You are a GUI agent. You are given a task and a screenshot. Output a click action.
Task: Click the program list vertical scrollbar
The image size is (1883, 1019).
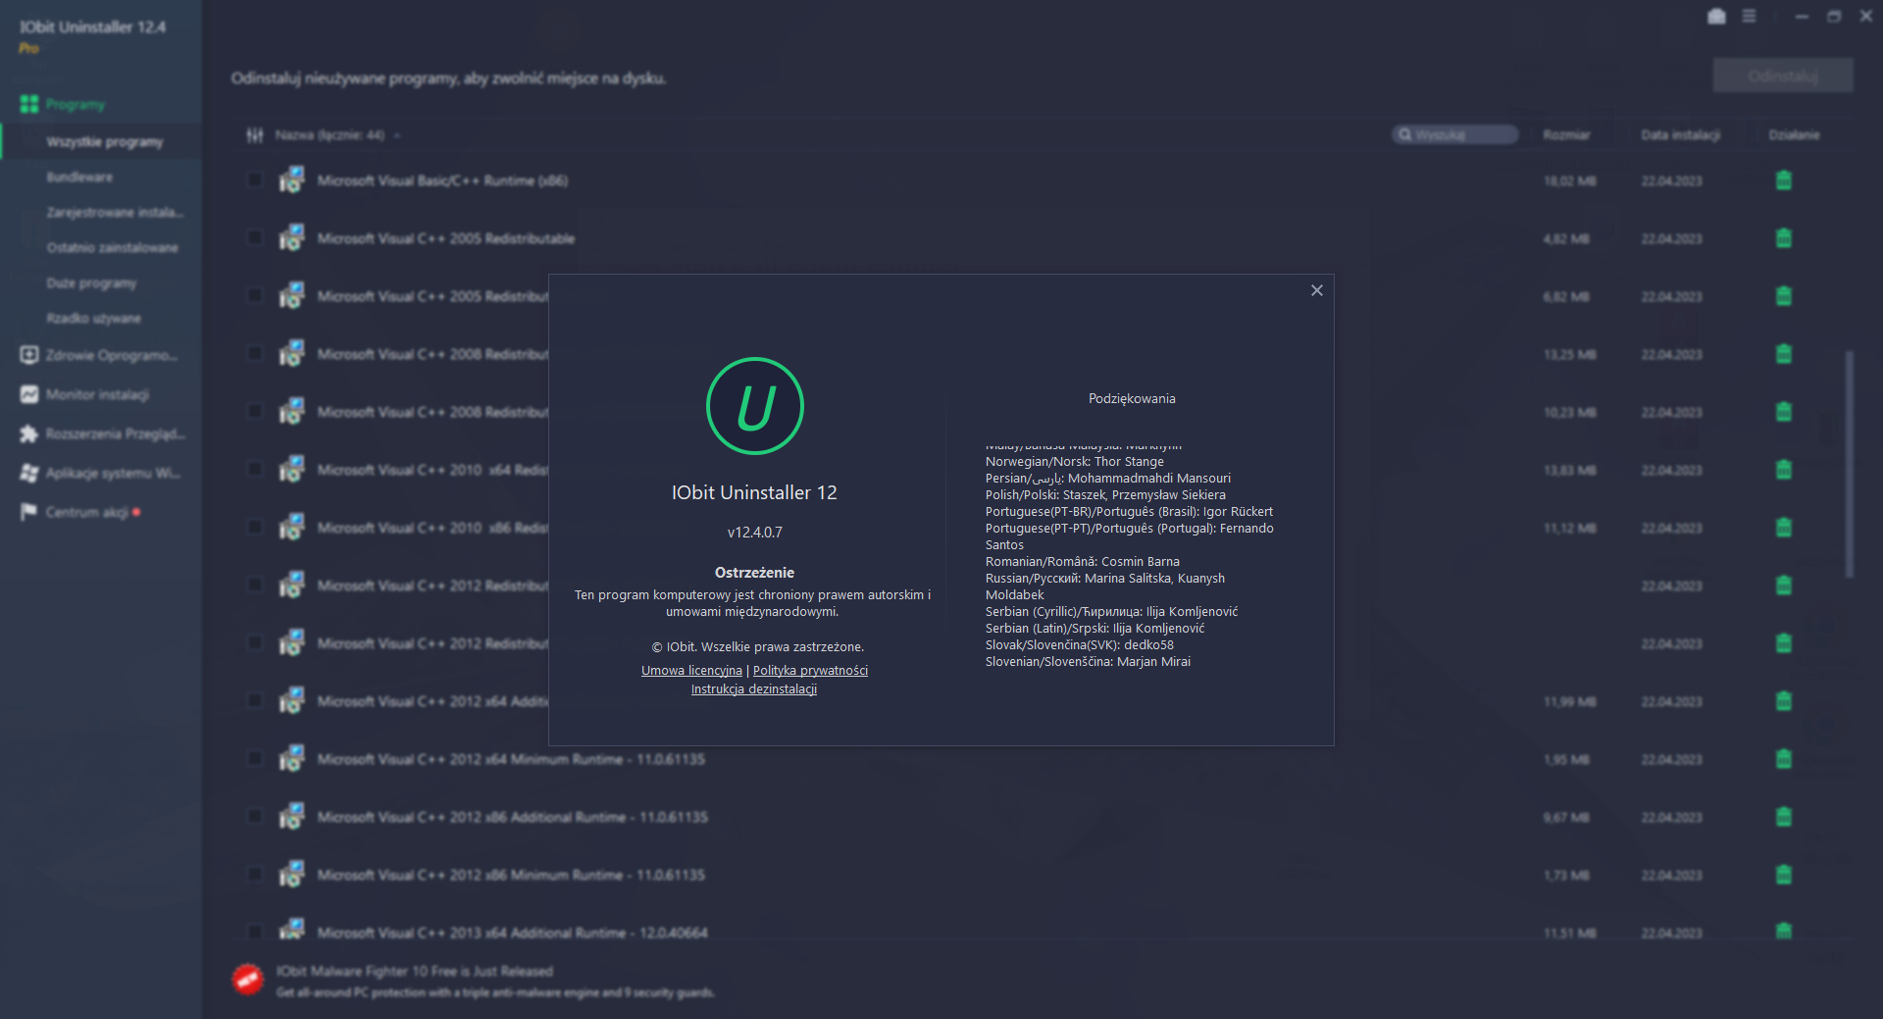(1850, 465)
